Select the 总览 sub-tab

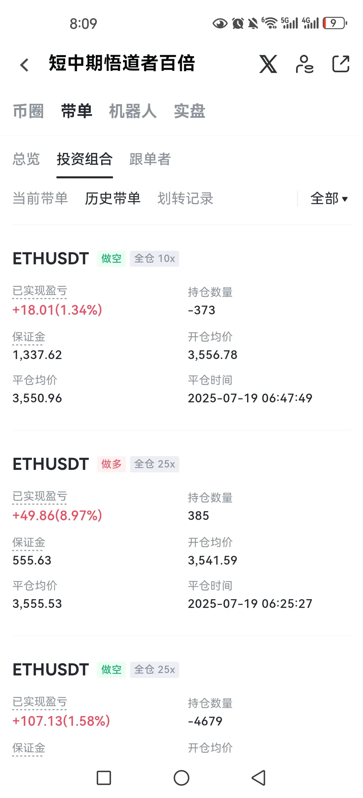click(26, 159)
